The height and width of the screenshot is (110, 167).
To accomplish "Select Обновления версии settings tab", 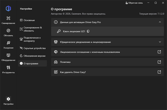I will click(x=32, y=56).
